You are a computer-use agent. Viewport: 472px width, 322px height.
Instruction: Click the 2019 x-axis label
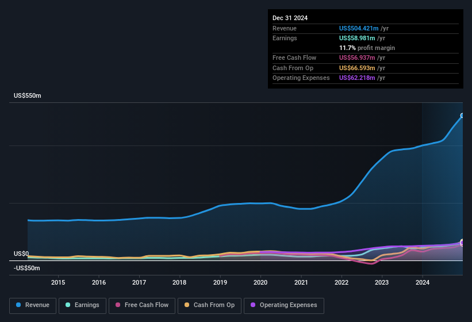220,282
